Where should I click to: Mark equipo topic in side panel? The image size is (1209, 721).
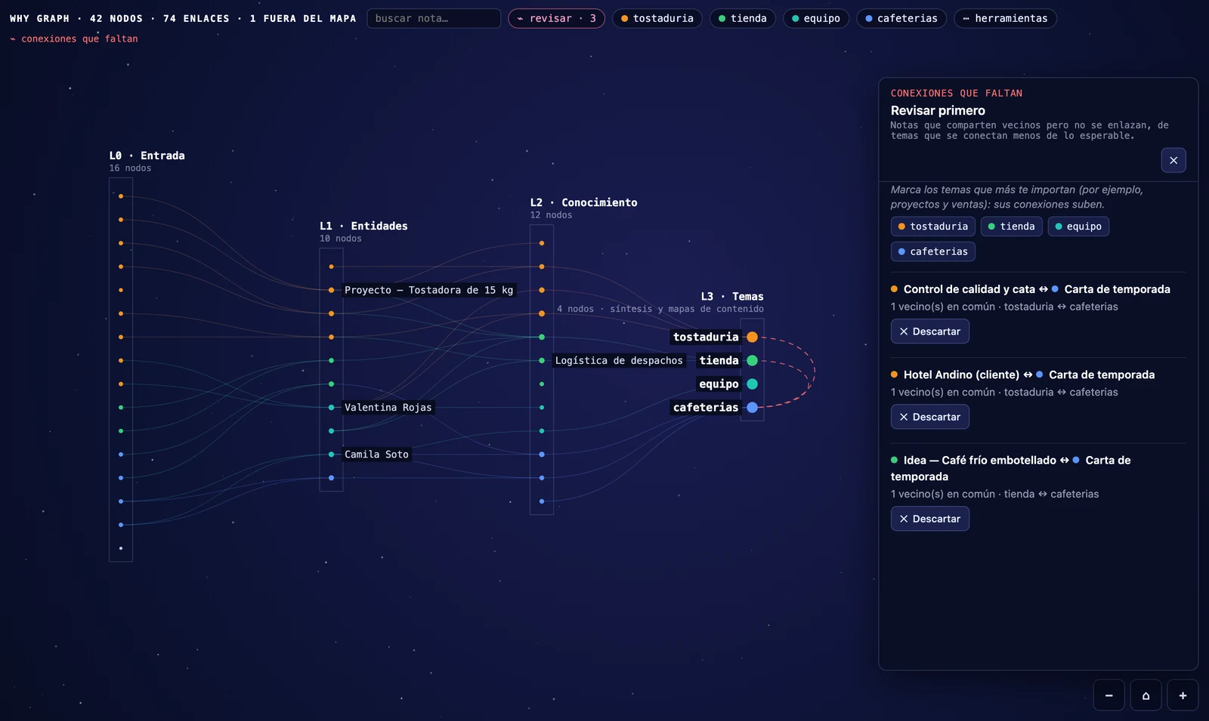(x=1078, y=226)
